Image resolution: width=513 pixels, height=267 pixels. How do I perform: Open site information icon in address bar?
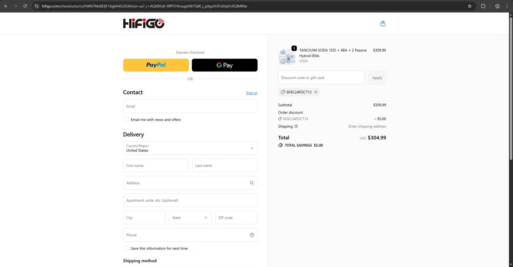(x=37, y=6)
